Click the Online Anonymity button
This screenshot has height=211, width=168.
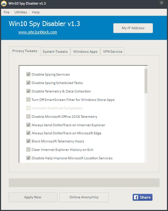coord(84,197)
